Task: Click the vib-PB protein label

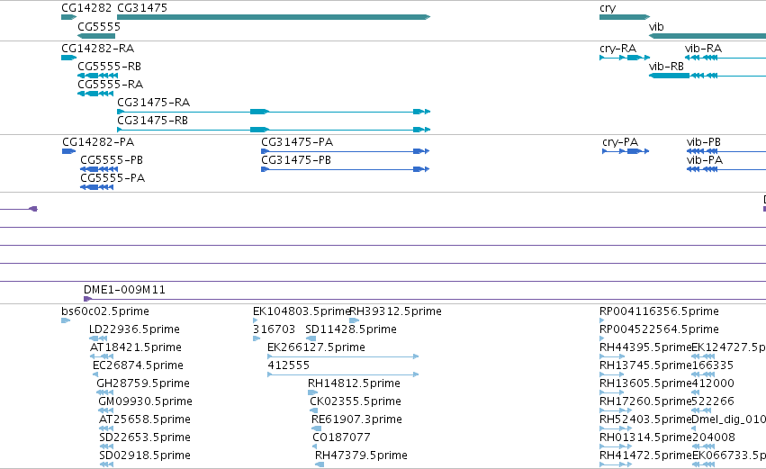Action: [x=704, y=142]
